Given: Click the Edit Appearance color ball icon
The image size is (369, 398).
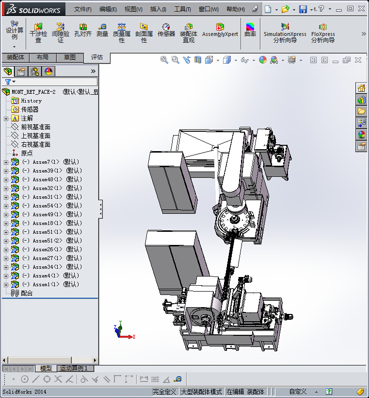Looking at the screenshot, I should 262,60.
